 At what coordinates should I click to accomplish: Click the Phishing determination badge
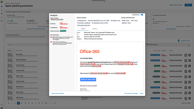(63, 31)
